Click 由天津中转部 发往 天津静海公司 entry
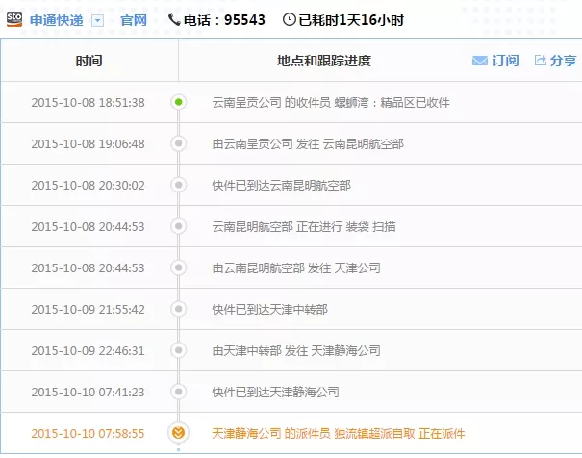The image size is (582, 458). pos(296,351)
